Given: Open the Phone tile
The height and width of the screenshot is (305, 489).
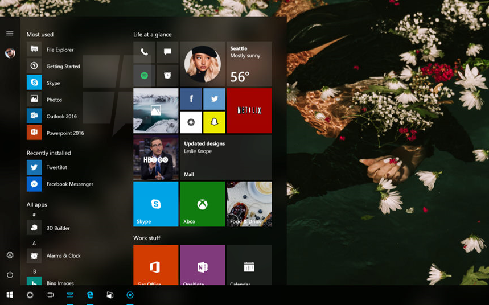Looking at the screenshot, I should click(x=144, y=52).
